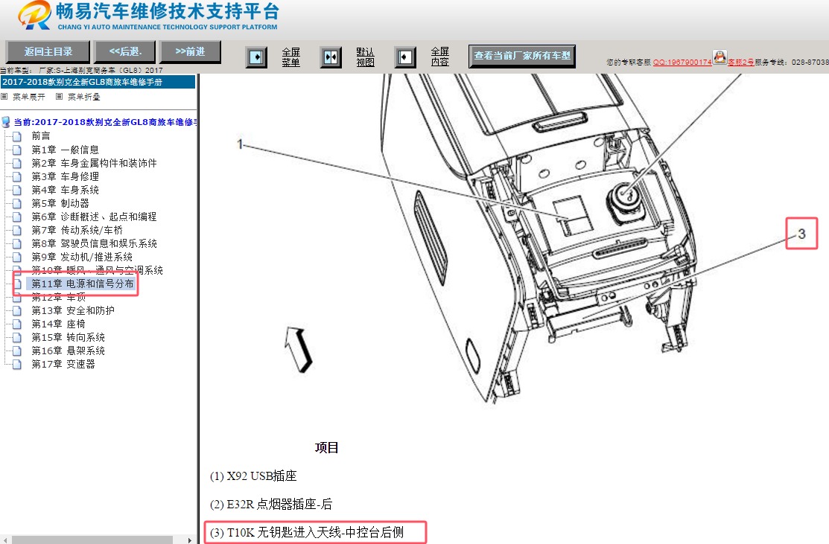
Task: Click the page icon beside 第9章 发动机/推进系统
Action: pos(17,257)
